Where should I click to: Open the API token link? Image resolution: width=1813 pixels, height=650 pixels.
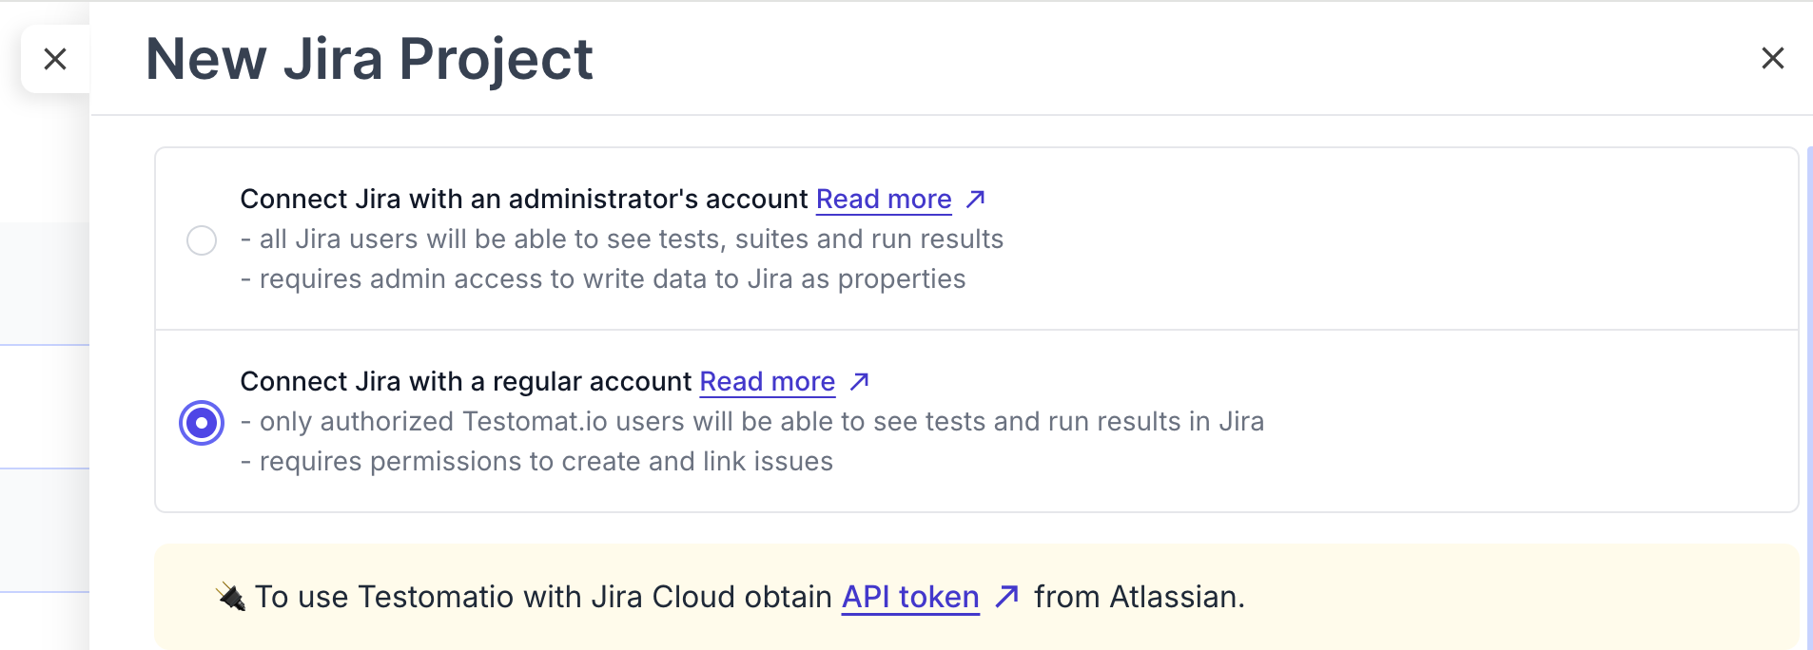(x=909, y=597)
